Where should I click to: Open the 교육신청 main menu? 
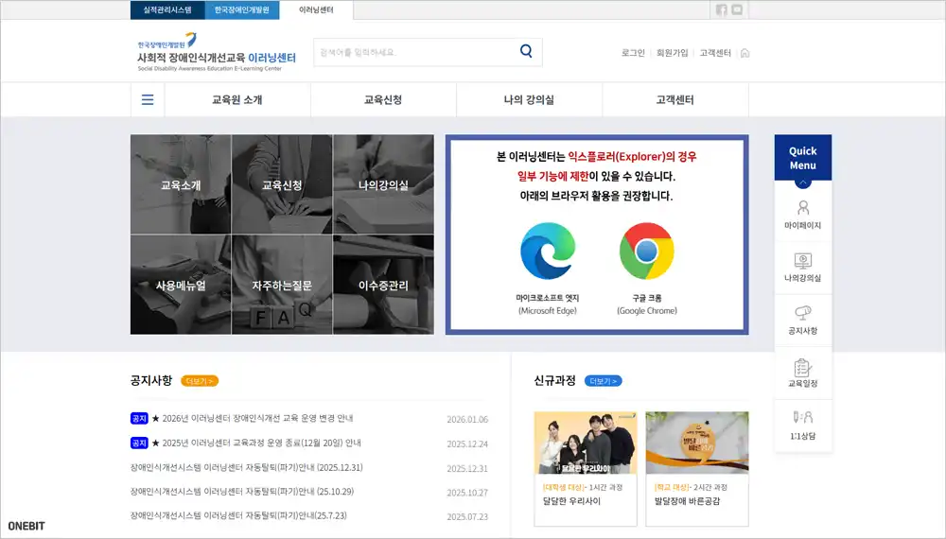[383, 99]
